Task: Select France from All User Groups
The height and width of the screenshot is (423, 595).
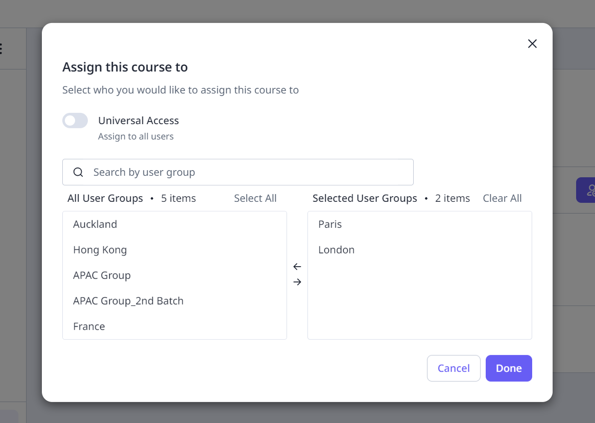Action: click(89, 326)
